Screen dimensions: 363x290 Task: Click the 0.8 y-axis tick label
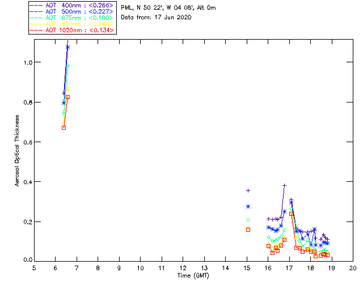click(28, 102)
